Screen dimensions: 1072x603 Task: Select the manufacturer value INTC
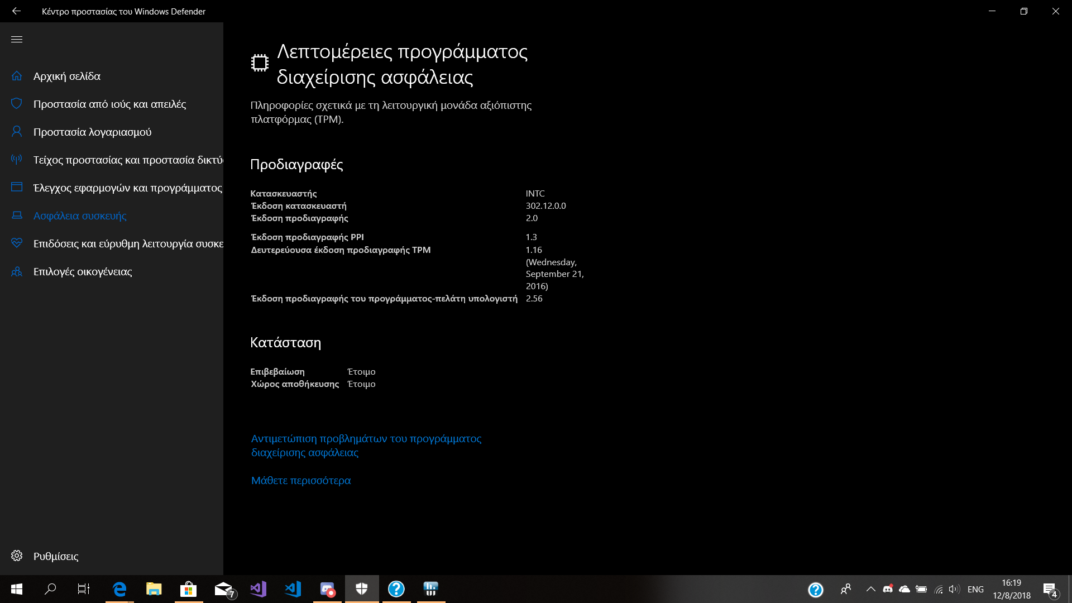click(x=535, y=193)
